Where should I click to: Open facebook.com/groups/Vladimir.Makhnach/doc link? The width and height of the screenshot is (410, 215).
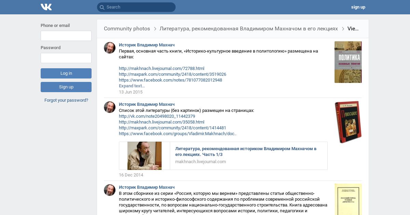pyautogui.click(x=178, y=134)
